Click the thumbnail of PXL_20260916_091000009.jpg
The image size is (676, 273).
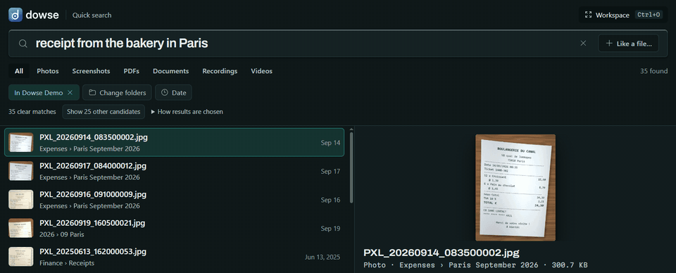coord(20,200)
